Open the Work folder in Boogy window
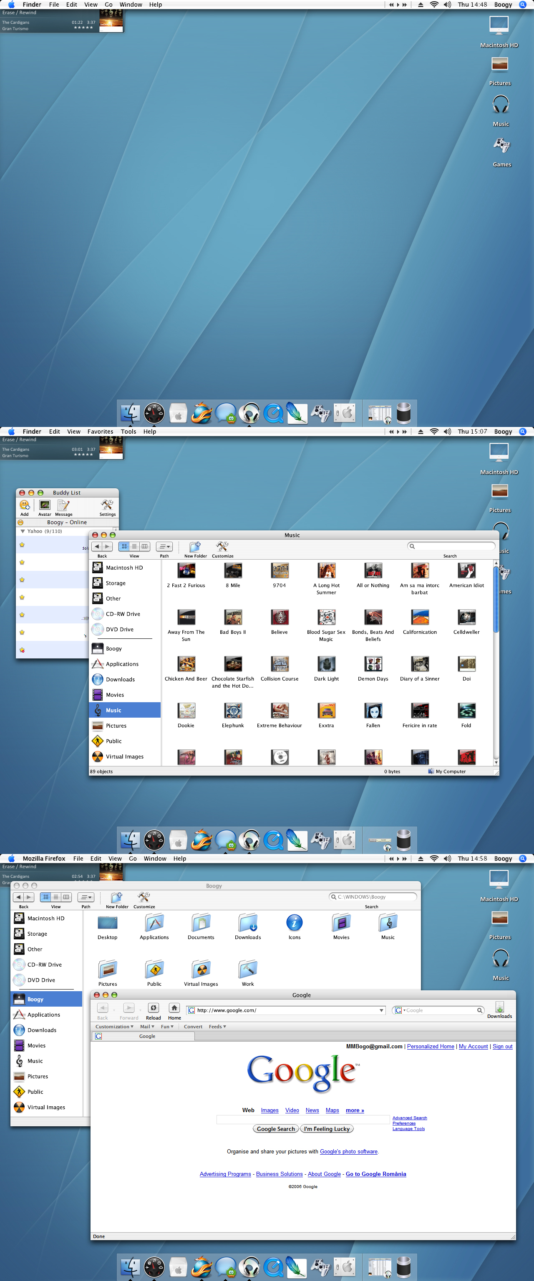 point(248,974)
